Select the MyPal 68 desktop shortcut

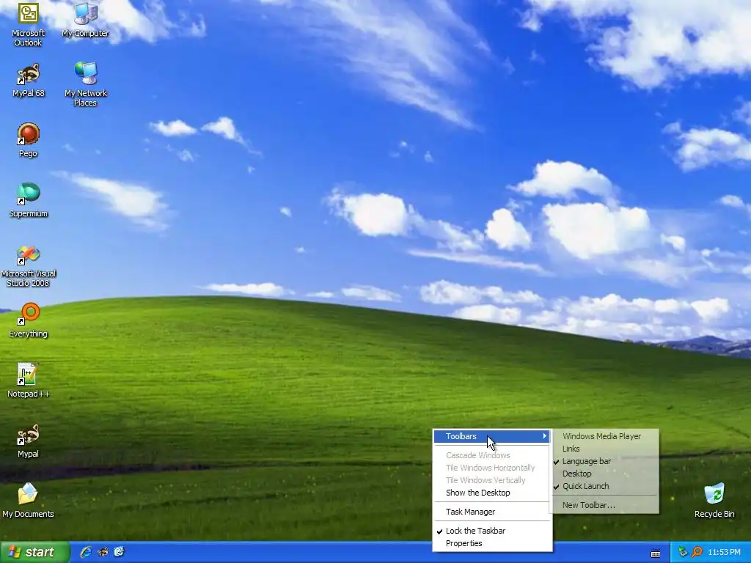click(29, 81)
